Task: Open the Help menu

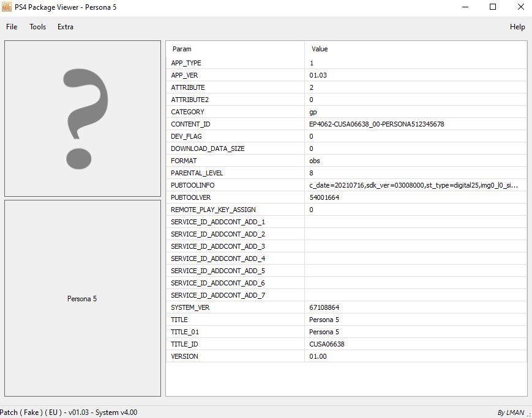Action: click(517, 27)
